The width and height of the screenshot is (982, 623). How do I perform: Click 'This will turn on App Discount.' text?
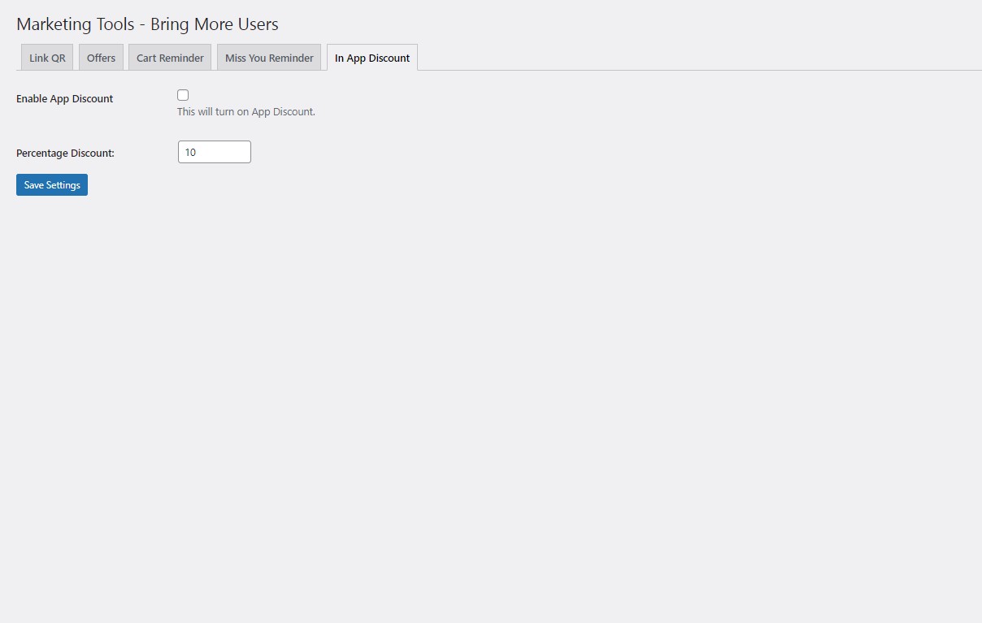(246, 112)
